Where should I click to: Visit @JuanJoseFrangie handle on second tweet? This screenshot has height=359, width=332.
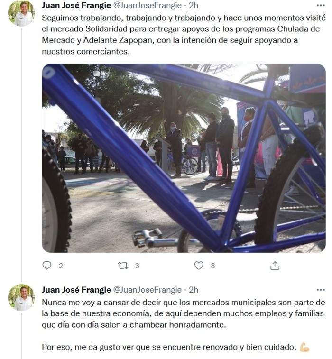148,290
